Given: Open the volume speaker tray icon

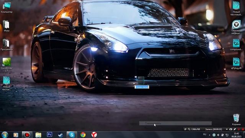Looking at the screenshot, I should [x=218, y=135].
